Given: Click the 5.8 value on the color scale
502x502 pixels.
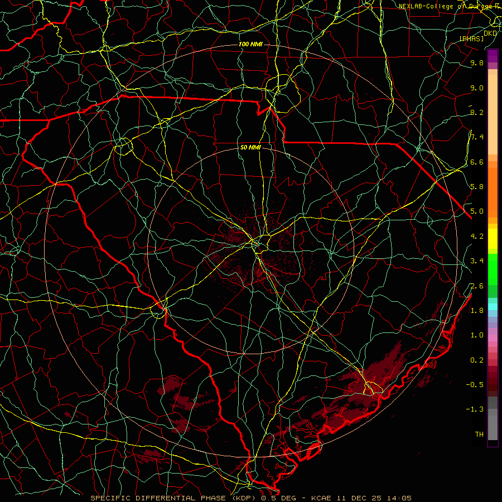Looking at the screenshot, I should pyautogui.click(x=477, y=187).
